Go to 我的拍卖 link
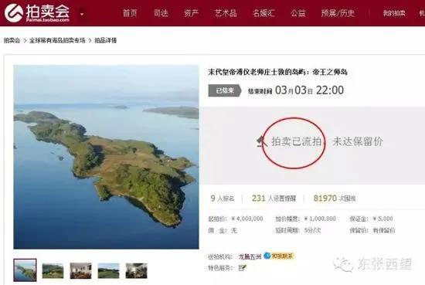The width and height of the screenshot is (425, 285). (394, 13)
